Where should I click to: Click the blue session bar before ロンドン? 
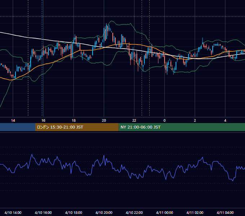coord(18,127)
